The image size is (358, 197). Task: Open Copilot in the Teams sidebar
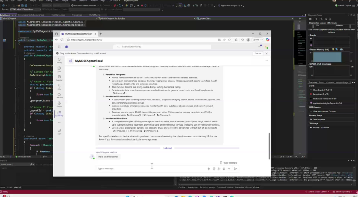click(x=59, y=104)
